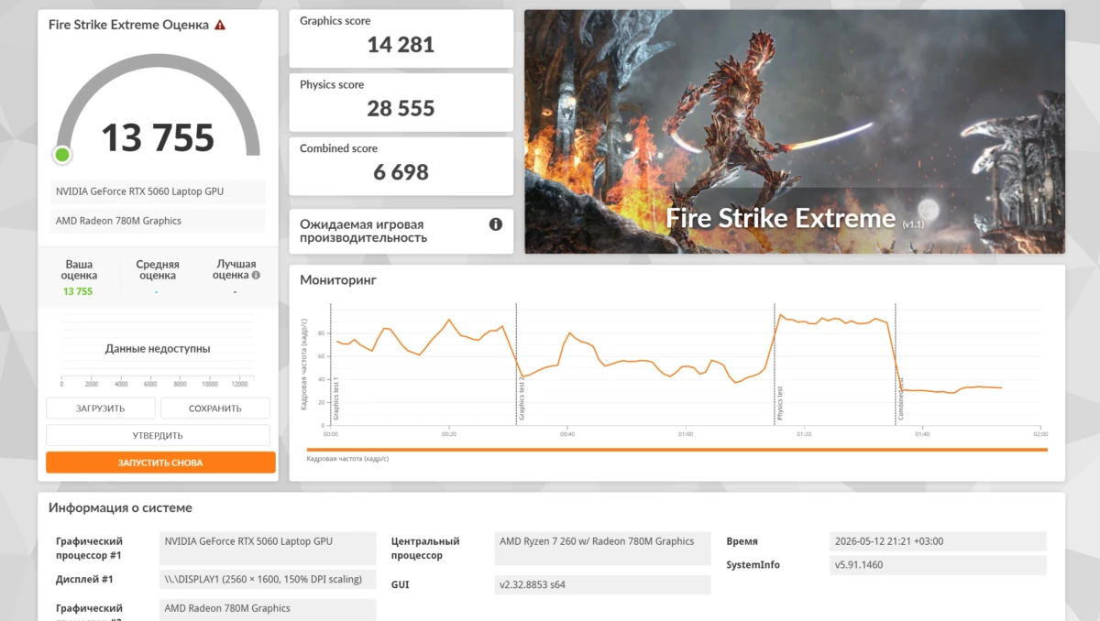
Task: Click the Средняя оценка label
Action: click(x=158, y=269)
